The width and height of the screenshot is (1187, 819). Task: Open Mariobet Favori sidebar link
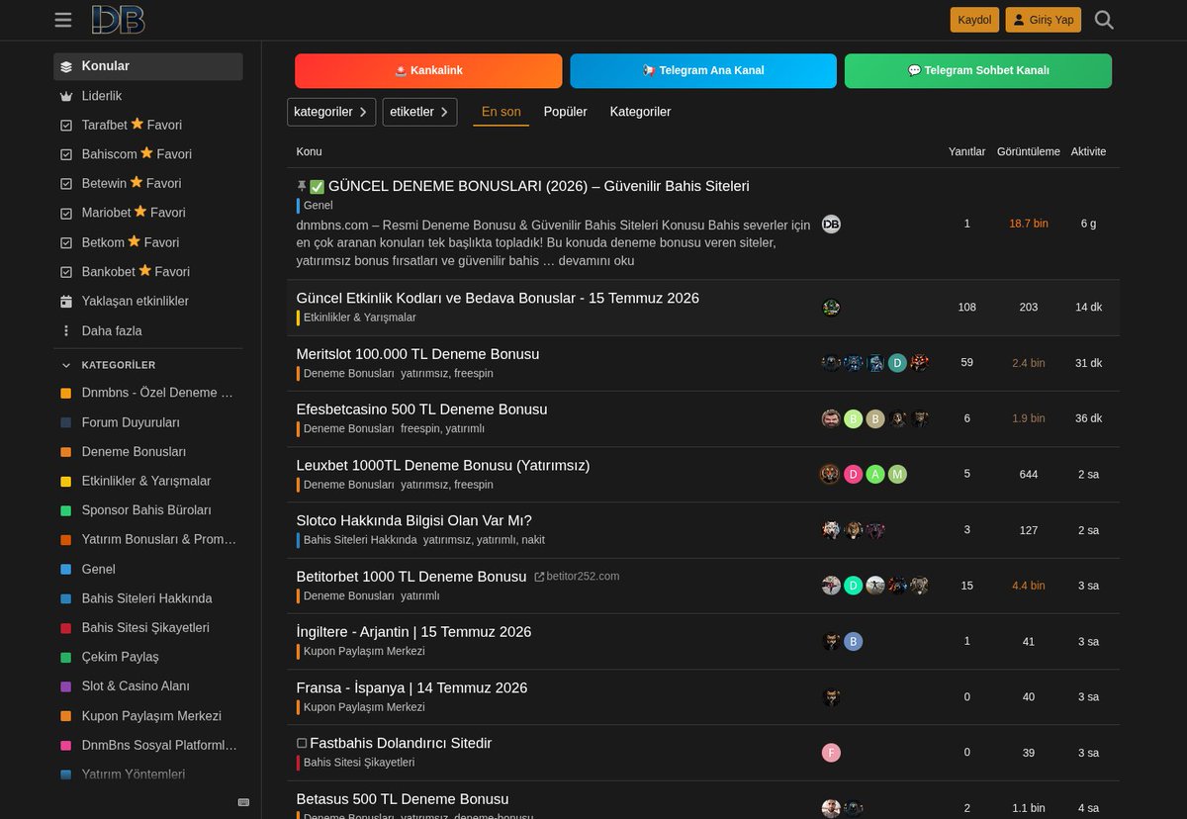(147, 213)
